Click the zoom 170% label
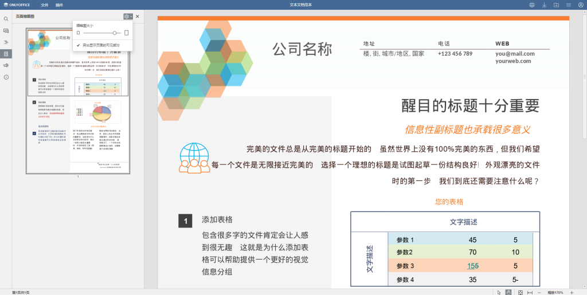The image size is (587, 295). 555,292
